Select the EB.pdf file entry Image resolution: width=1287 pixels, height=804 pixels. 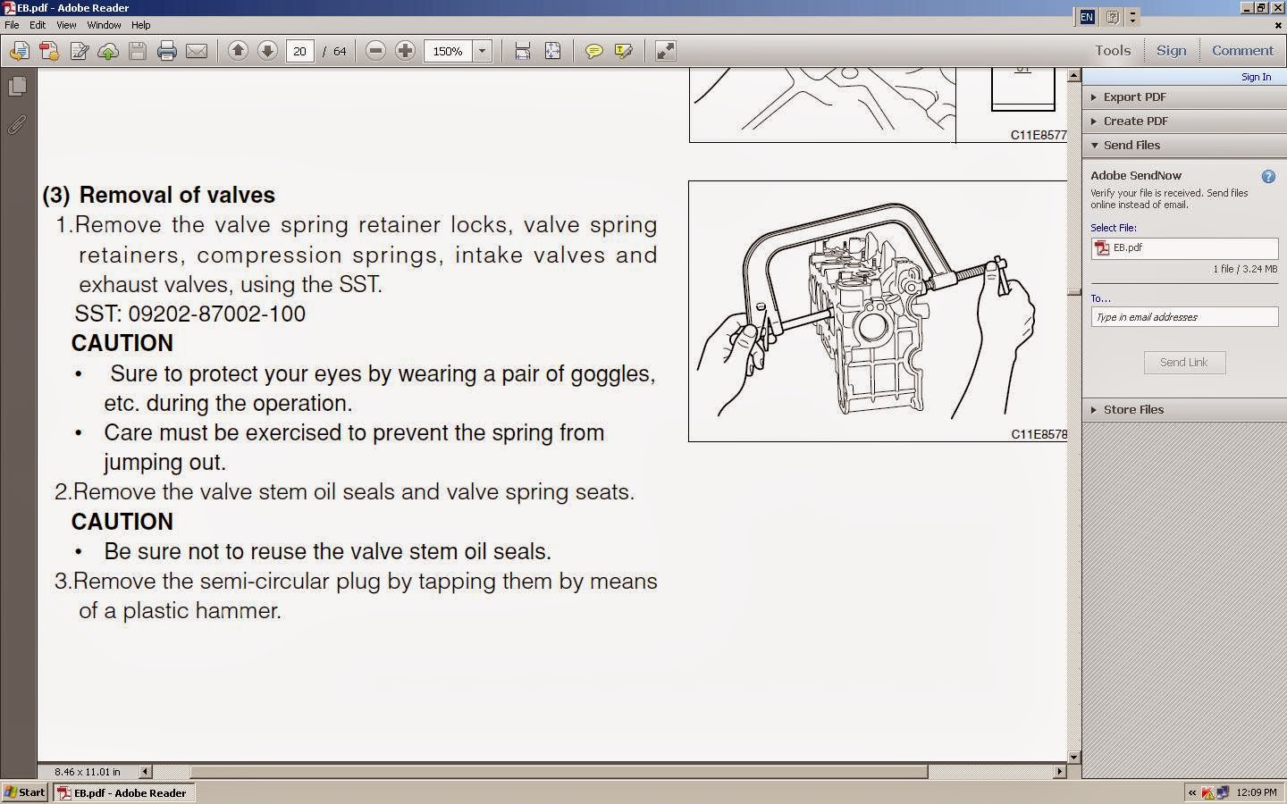tap(1184, 248)
